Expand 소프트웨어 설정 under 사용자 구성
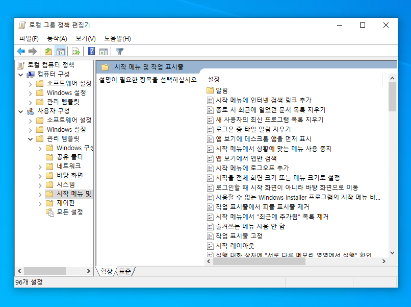 (x=31, y=121)
